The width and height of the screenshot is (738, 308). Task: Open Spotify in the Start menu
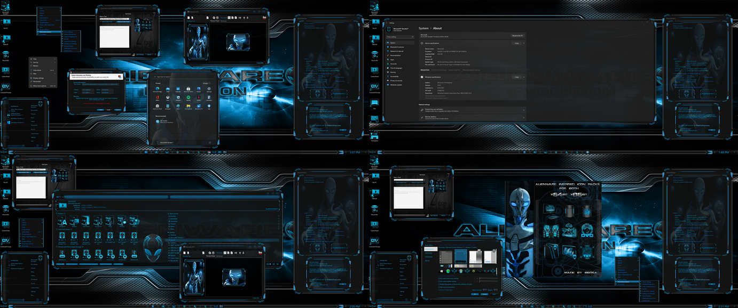pyautogui.click(x=189, y=98)
